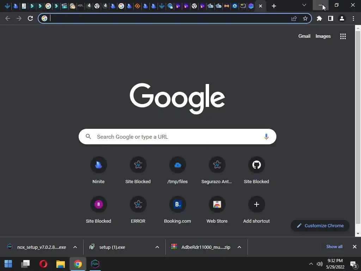This screenshot has height=271, width=361.
Task: Launch Opera from the taskbar
Action: 43,264
